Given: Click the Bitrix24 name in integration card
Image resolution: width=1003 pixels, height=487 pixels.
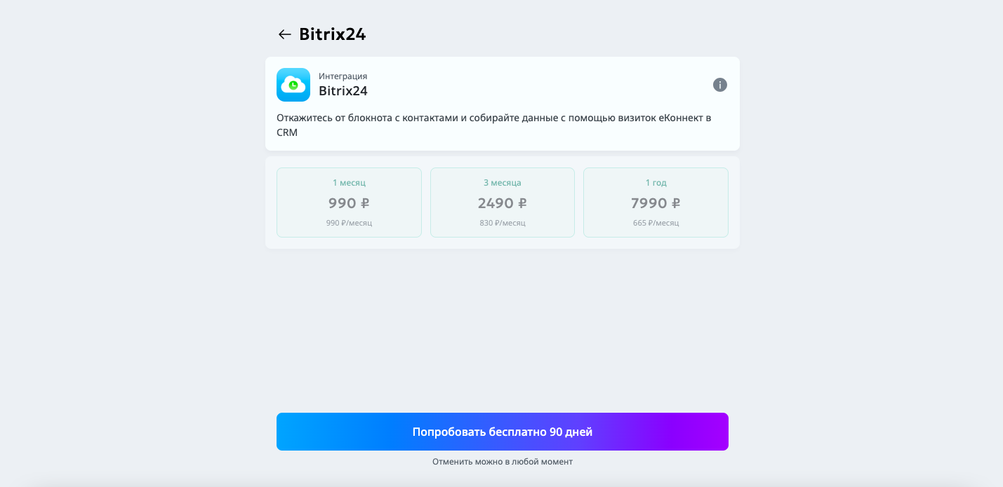Looking at the screenshot, I should pos(343,91).
